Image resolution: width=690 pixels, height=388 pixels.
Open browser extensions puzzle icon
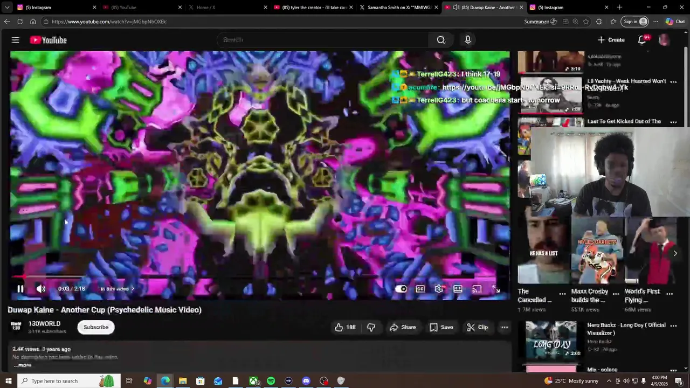click(x=599, y=22)
